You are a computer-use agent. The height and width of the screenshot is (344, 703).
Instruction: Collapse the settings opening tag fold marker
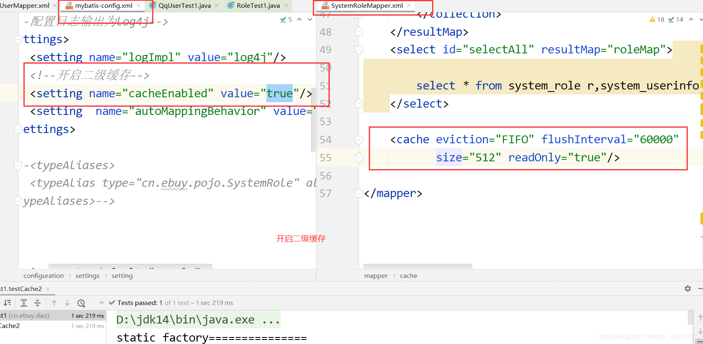18,40
